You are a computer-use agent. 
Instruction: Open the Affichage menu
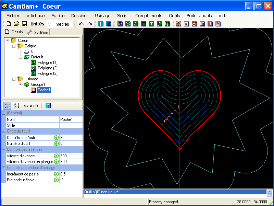pyautogui.click(x=36, y=15)
